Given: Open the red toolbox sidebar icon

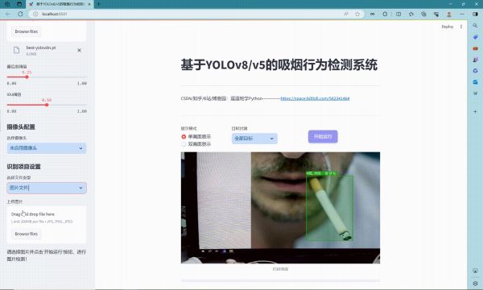Looking at the screenshot, I should click(475, 48).
